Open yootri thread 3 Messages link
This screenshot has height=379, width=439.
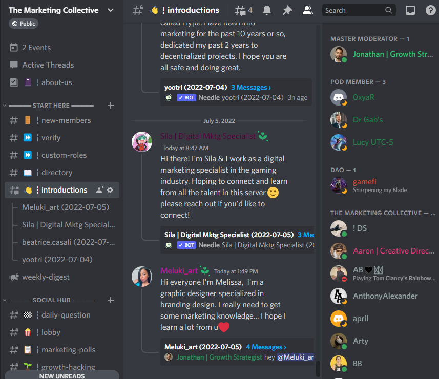pyautogui.click(x=251, y=88)
